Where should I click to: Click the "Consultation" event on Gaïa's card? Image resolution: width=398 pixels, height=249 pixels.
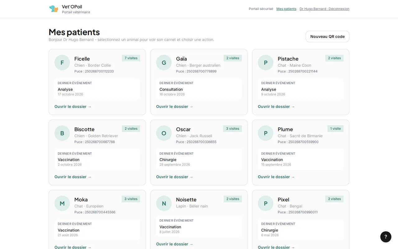[x=171, y=89]
